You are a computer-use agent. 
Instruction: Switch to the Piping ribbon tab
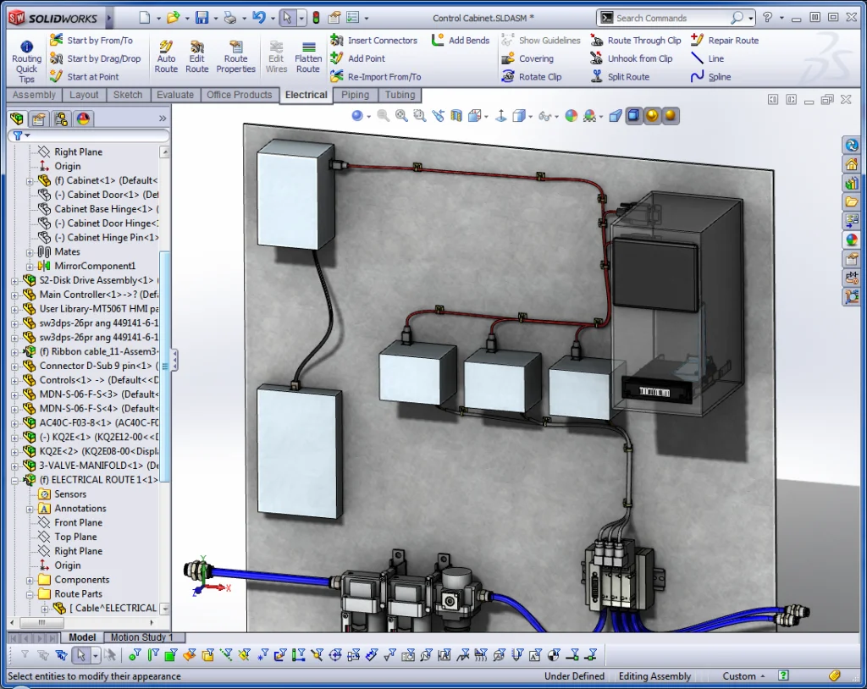355,95
